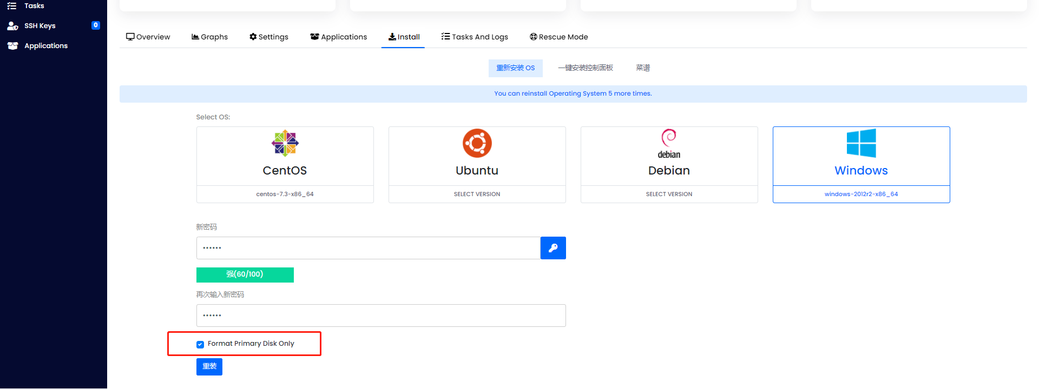Switch to the Overview tab
Viewport: 1039px width, 389px height.
point(148,37)
